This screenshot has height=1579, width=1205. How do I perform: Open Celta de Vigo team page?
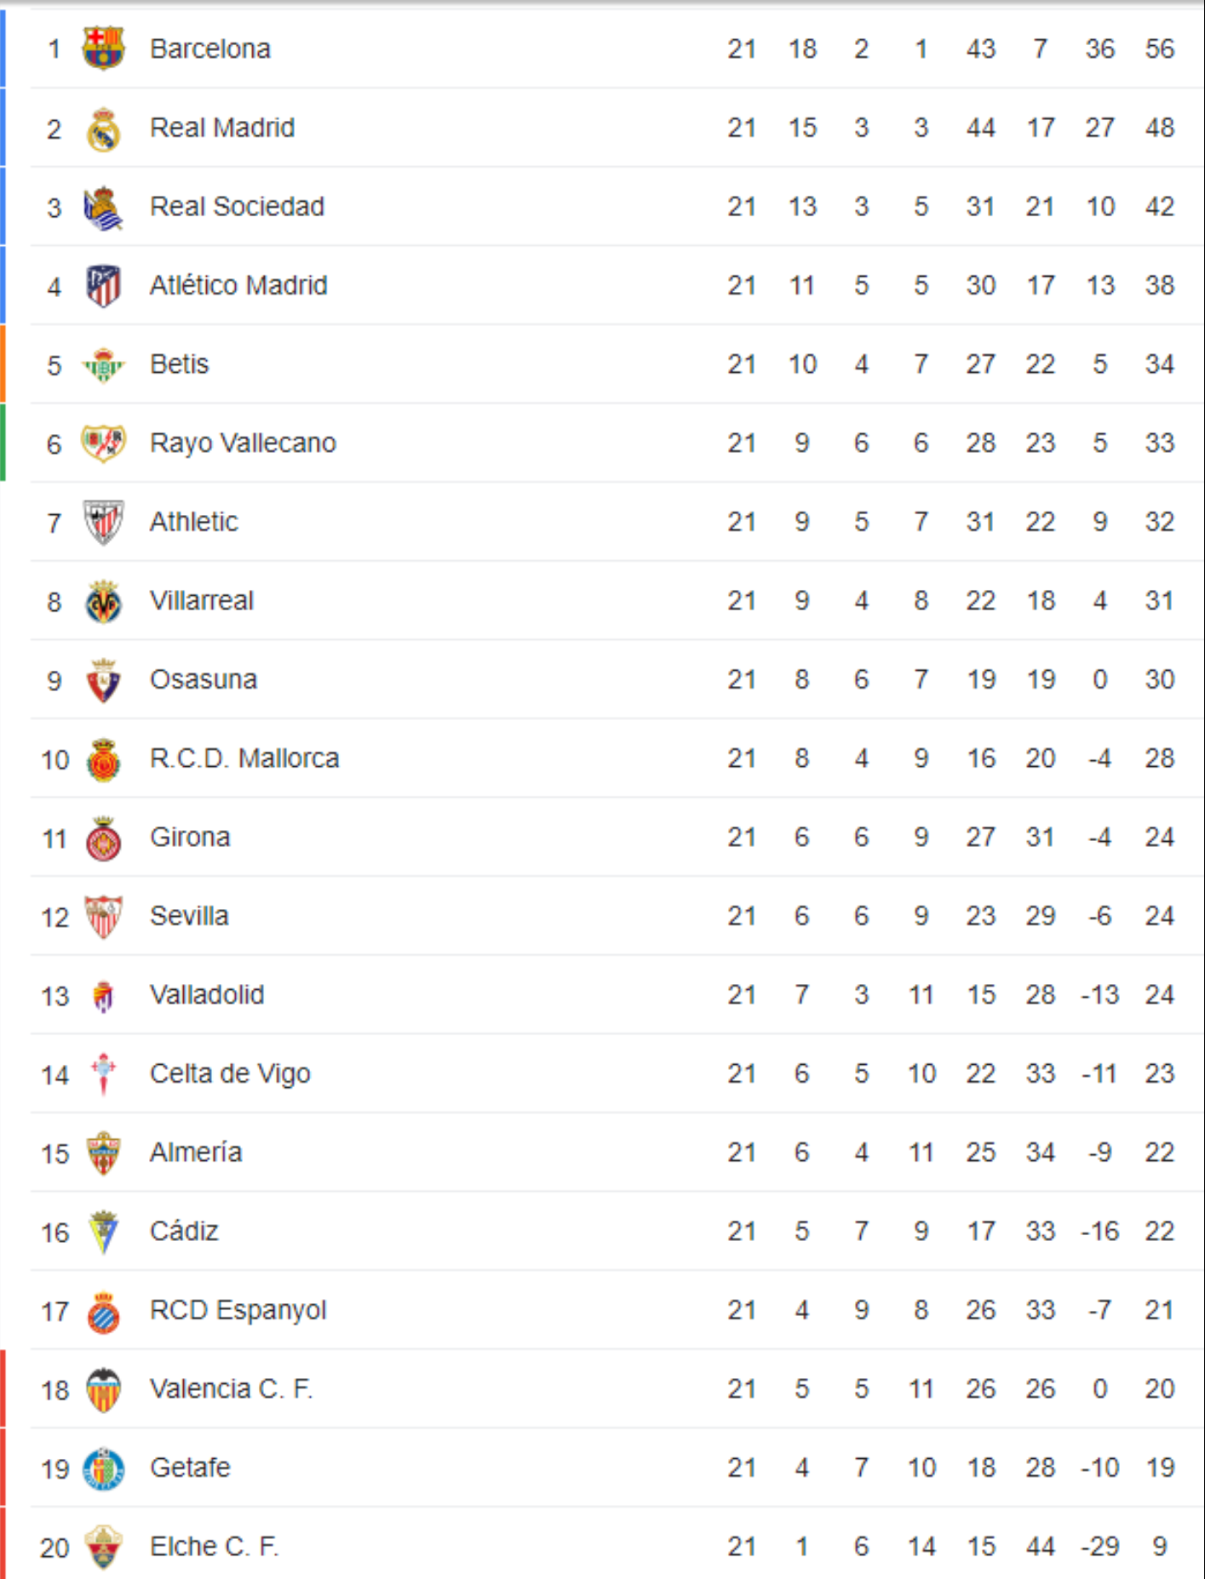coord(230,1074)
